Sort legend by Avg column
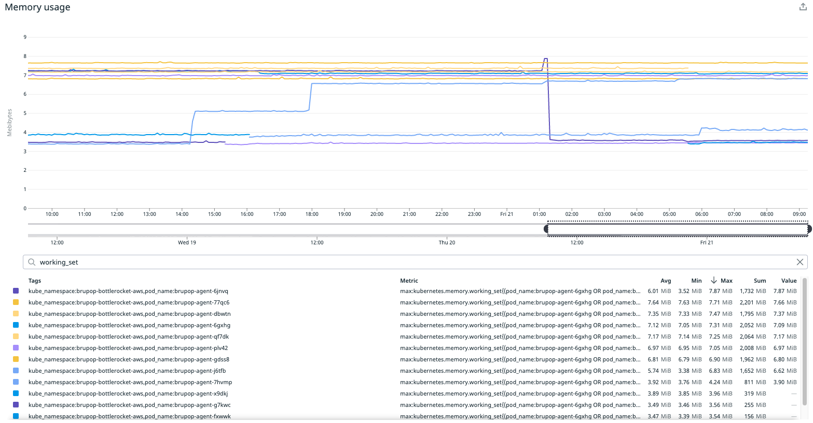Image resolution: width=813 pixels, height=423 pixels. [x=666, y=281]
